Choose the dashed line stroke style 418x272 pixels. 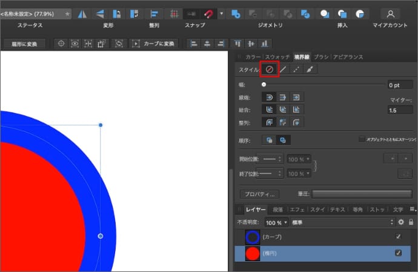(x=296, y=70)
